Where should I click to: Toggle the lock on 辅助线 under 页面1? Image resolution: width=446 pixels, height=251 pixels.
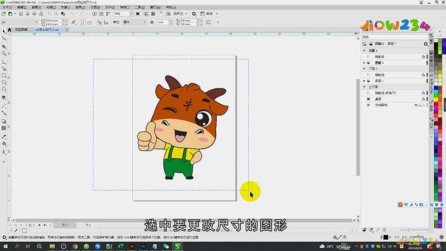[x=423, y=57]
